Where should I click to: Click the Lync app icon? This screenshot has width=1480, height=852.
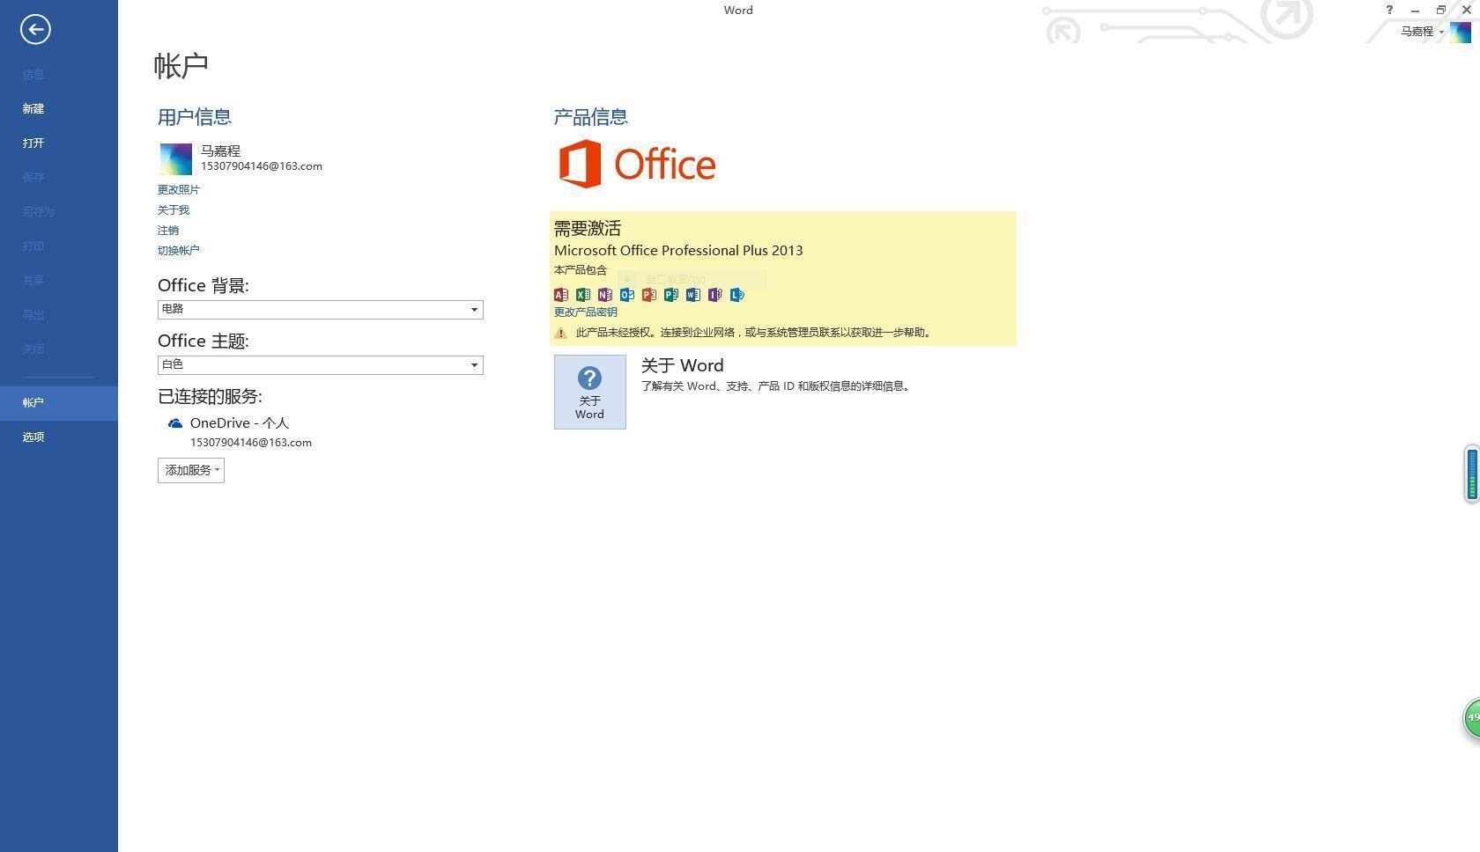pos(737,295)
